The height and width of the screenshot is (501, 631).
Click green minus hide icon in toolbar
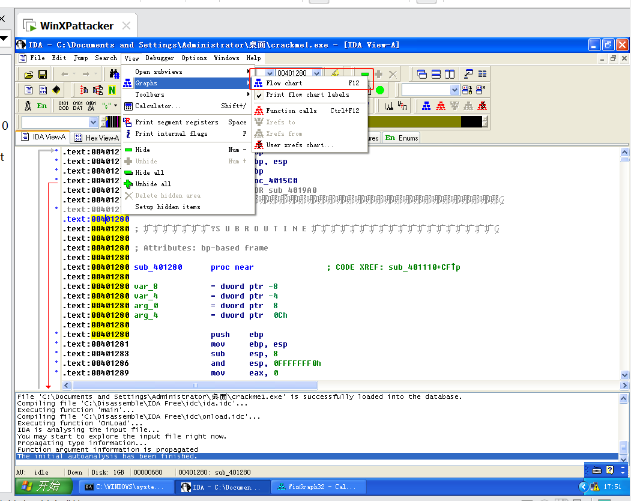click(364, 74)
